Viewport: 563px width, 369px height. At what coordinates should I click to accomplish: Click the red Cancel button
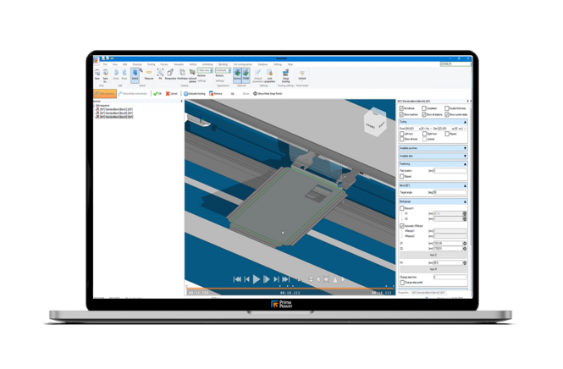pos(171,94)
